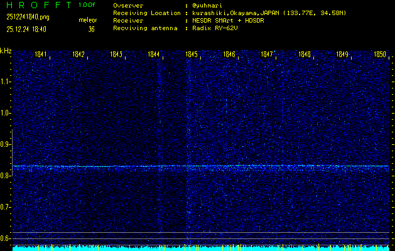Click the Receiving Location label
This screenshot has height=251, width=395.
(147, 13)
